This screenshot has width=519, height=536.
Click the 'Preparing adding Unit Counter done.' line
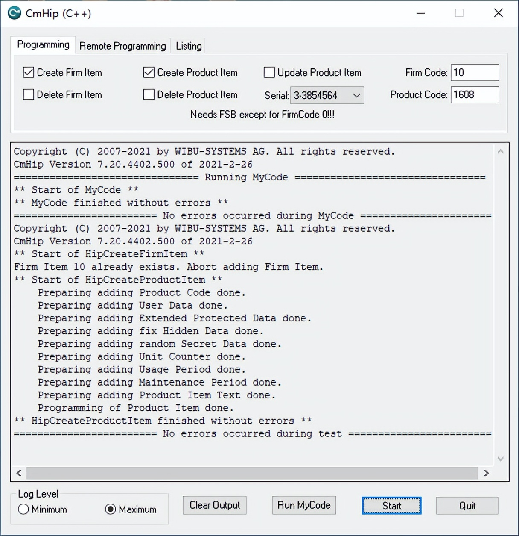click(142, 357)
